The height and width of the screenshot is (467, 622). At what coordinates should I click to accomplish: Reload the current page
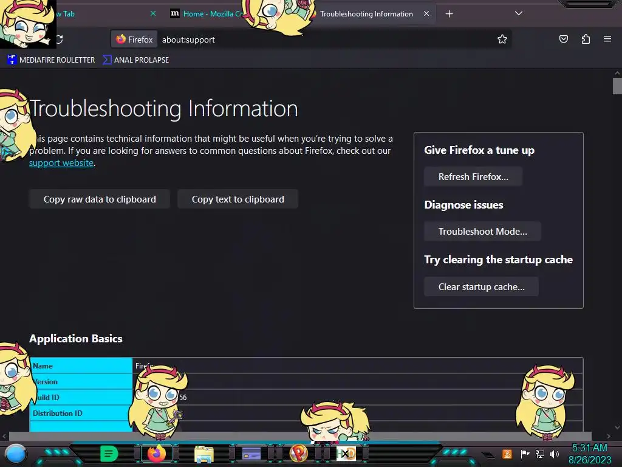tap(60, 40)
